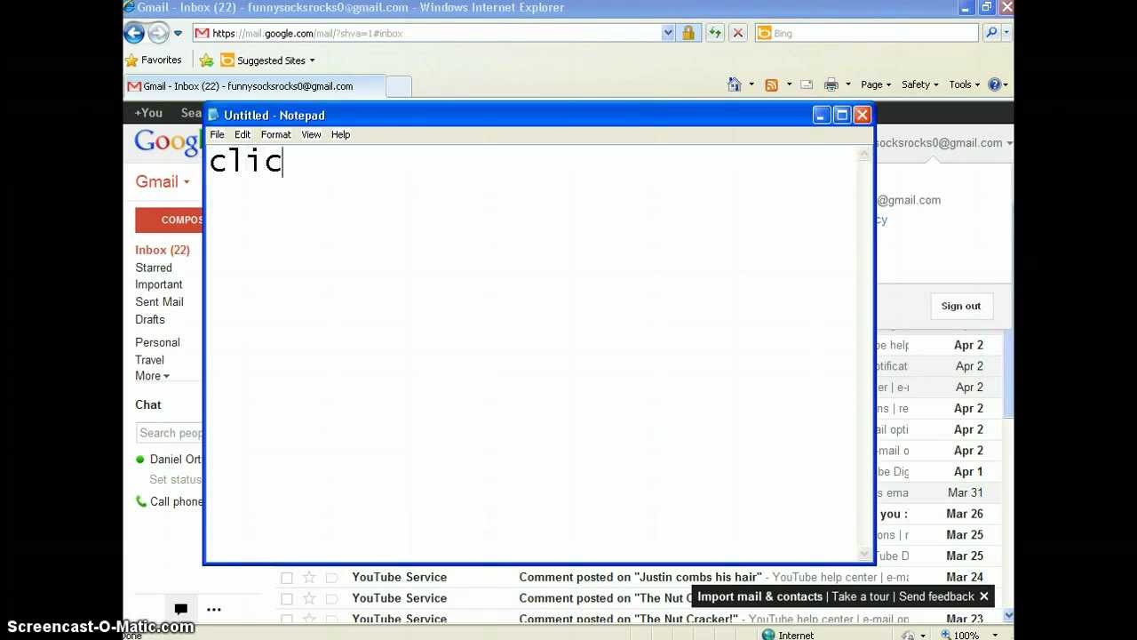Viewport: 1137px width, 640px height.
Task: Click the Take a tour link
Action: tap(861, 596)
